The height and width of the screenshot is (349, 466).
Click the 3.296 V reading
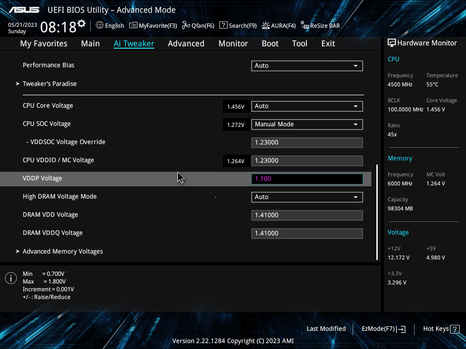(397, 283)
